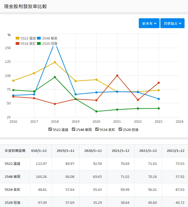This screenshot has width=188, height=207.
Task: Click the 2016 yellow 遠雄 data point
Action: (x=13, y=81)
